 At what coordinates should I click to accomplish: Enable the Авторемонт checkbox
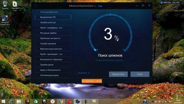pyautogui.click(x=76, y=73)
